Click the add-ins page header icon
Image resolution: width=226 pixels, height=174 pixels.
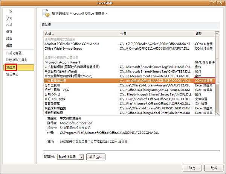coord(46,13)
